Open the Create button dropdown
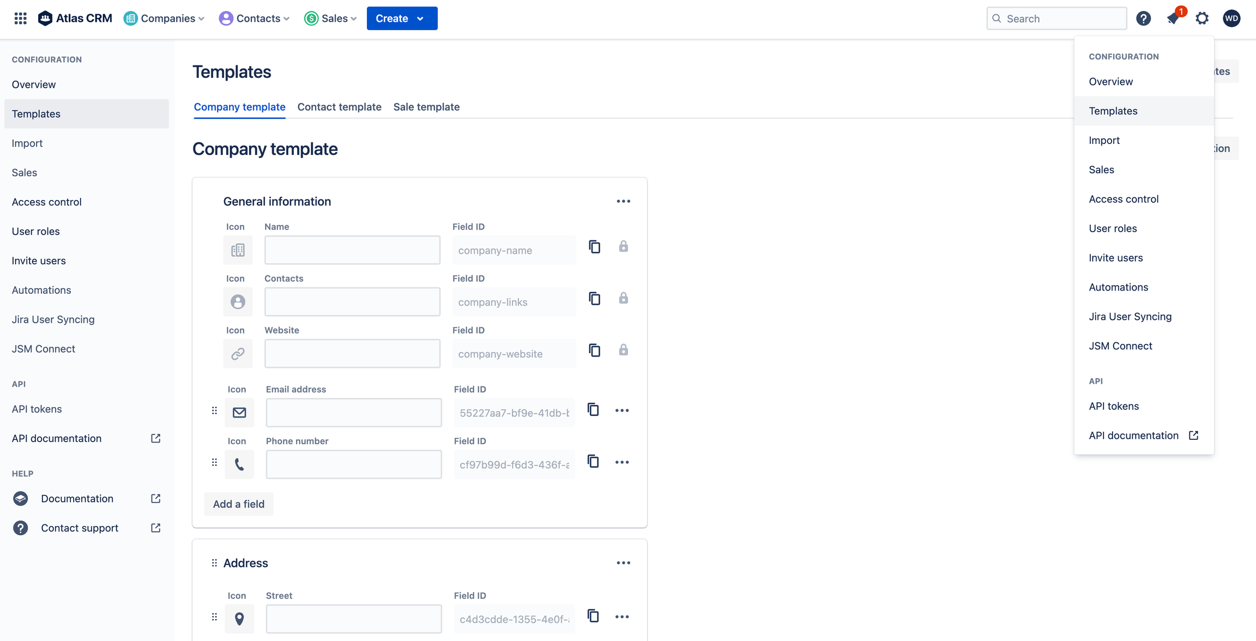Image resolution: width=1256 pixels, height=641 pixels. coord(402,19)
